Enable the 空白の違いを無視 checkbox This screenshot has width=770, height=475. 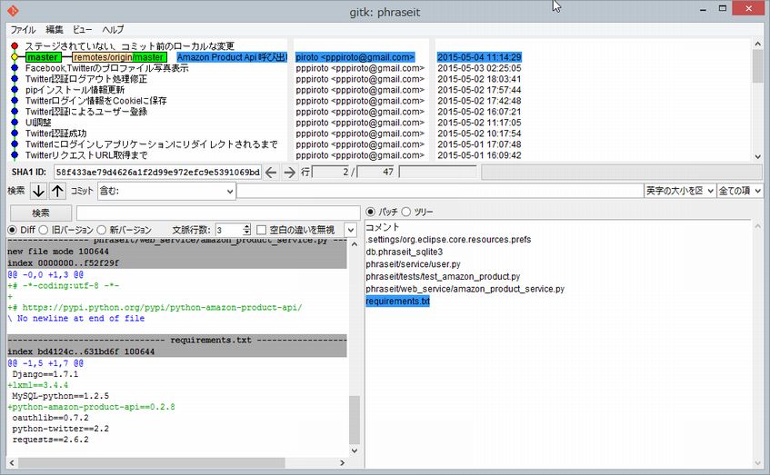[x=261, y=230]
